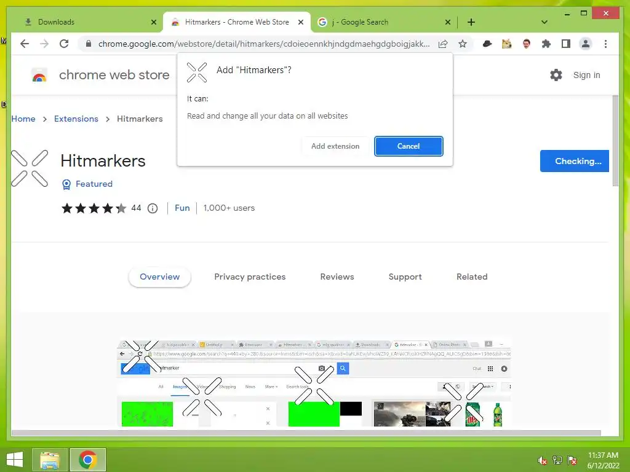The width and height of the screenshot is (630, 472).
Task: Click Chrome icon in the taskbar
Action: (x=87, y=460)
